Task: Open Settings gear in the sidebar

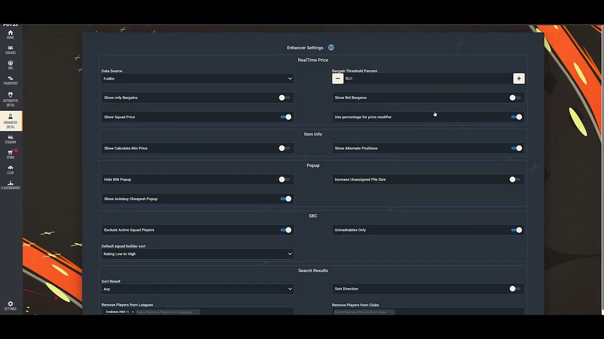Action: pyautogui.click(x=10, y=306)
